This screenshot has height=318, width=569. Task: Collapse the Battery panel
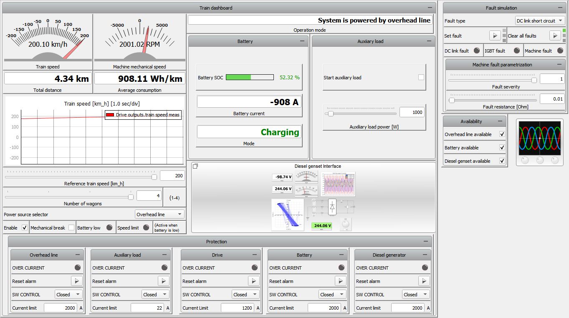302,41
